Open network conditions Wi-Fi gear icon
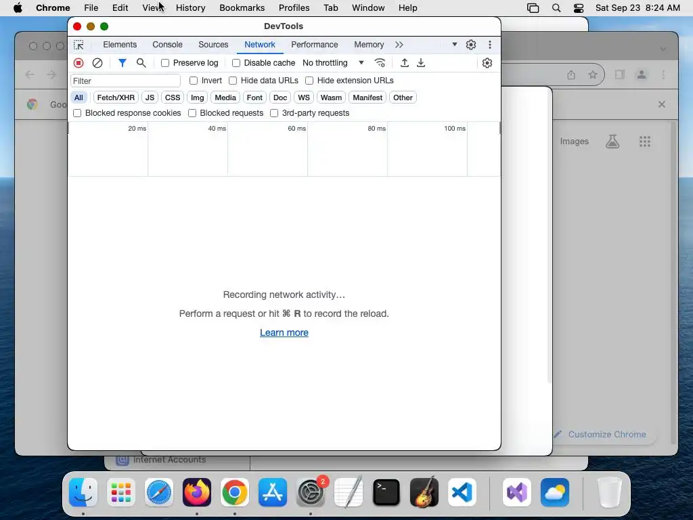The width and height of the screenshot is (693, 520). (380, 63)
